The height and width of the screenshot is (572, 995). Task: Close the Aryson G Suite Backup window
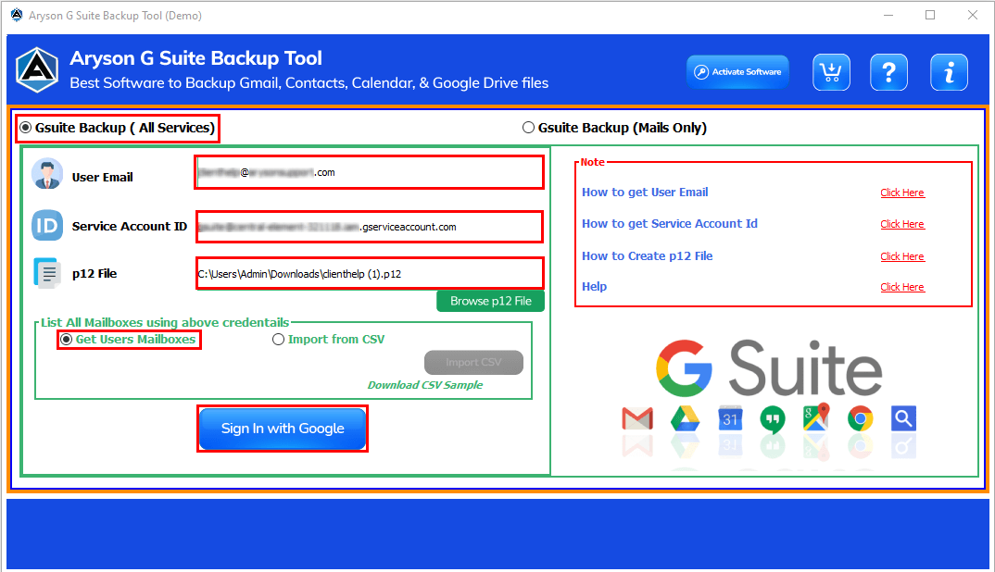[972, 15]
